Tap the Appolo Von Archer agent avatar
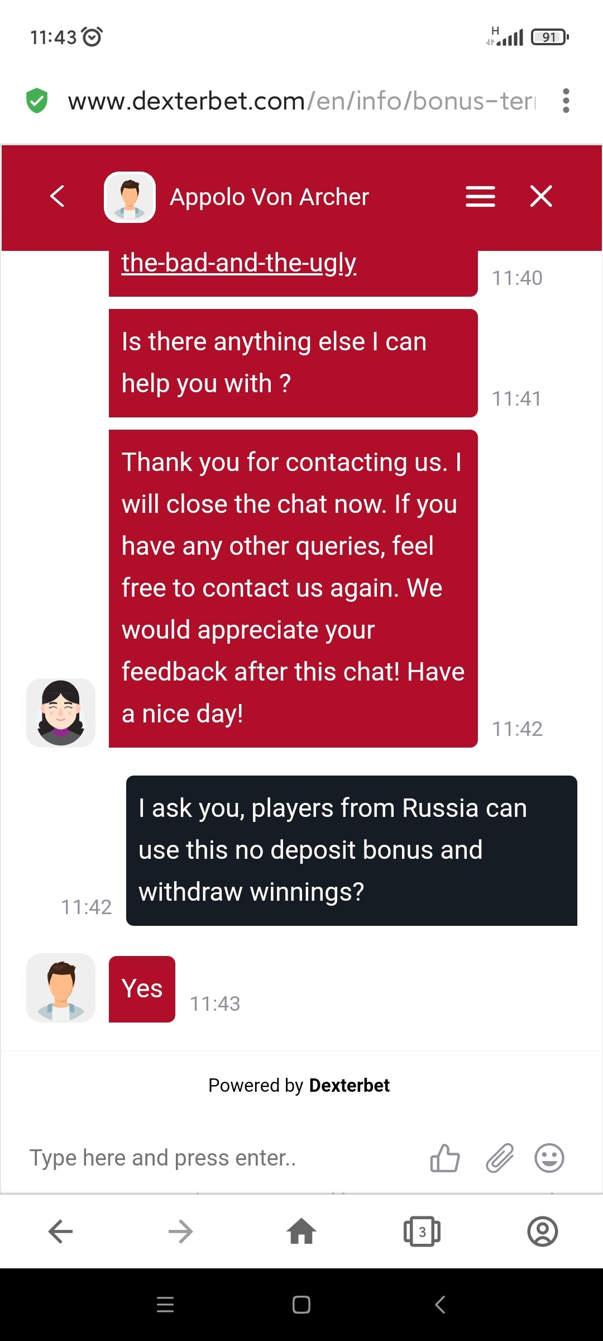The image size is (603, 1341). pyautogui.click(x=130, y=197)
